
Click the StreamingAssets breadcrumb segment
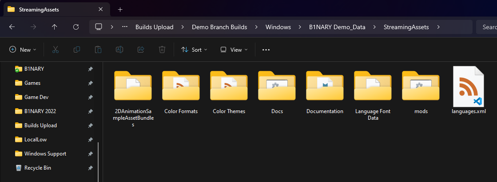(406, 27)
